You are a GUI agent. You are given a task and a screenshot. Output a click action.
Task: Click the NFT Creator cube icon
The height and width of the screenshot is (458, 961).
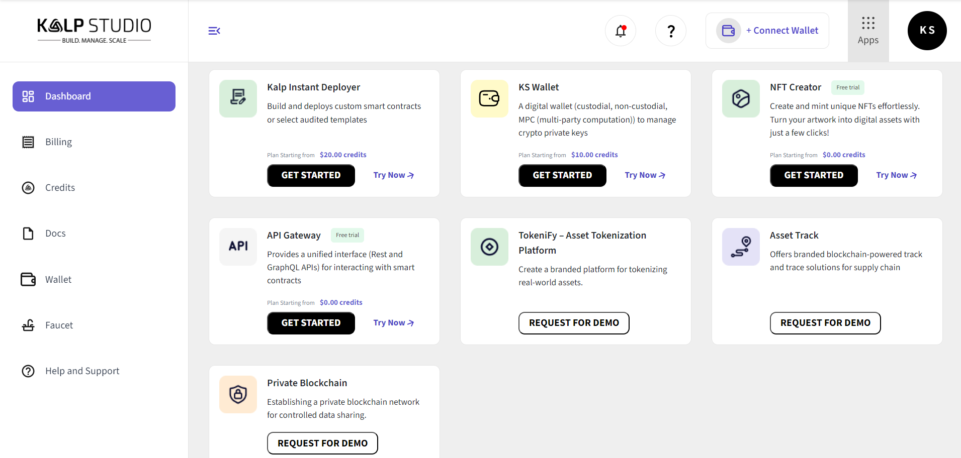(741, 98)
